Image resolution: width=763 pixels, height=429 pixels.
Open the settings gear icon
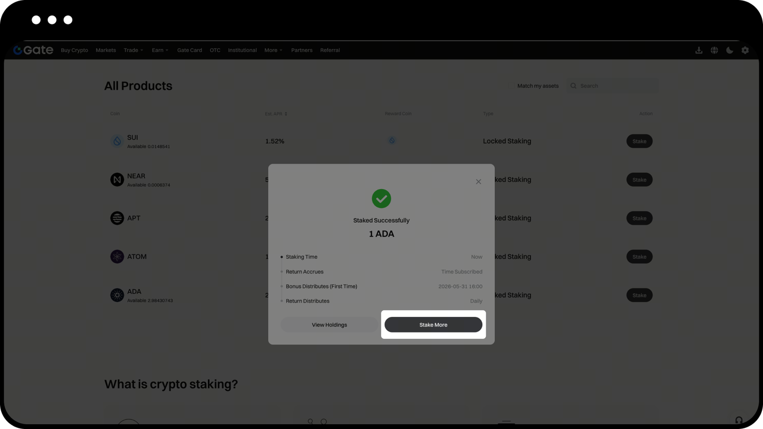tap(745, 50)
